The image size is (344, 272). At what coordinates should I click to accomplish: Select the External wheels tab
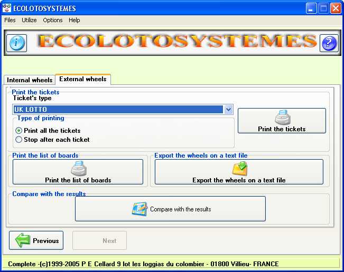click(83, 79)
